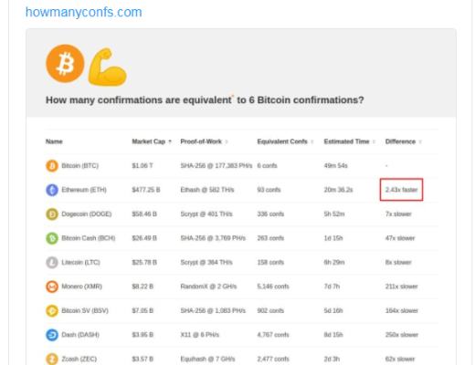The height and width of the screenshot is (365, 475).
Task: Click the $25.78 B market cap value
Action: [x=144, y=262]
